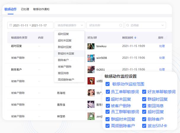Click 处理 link for bowkuu row

[162, 46]
